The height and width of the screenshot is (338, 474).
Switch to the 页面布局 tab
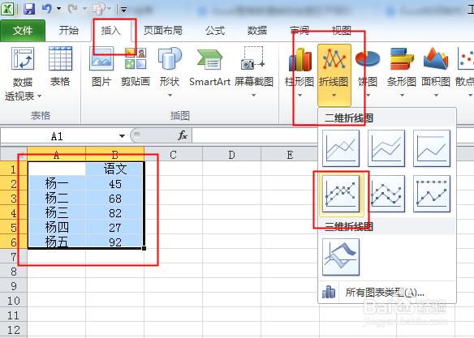point(163,31)
